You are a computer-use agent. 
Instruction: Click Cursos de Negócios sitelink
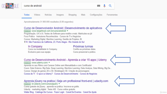88,74
